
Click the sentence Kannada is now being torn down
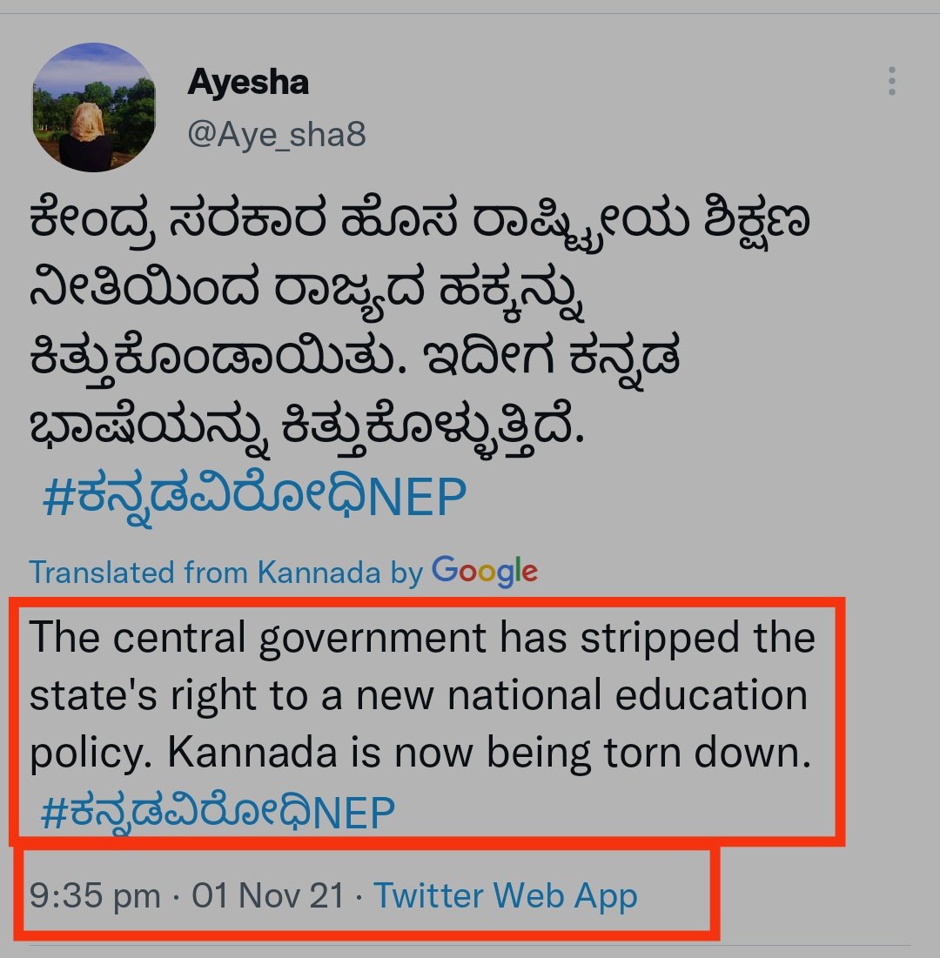click(x=489, y=753)
